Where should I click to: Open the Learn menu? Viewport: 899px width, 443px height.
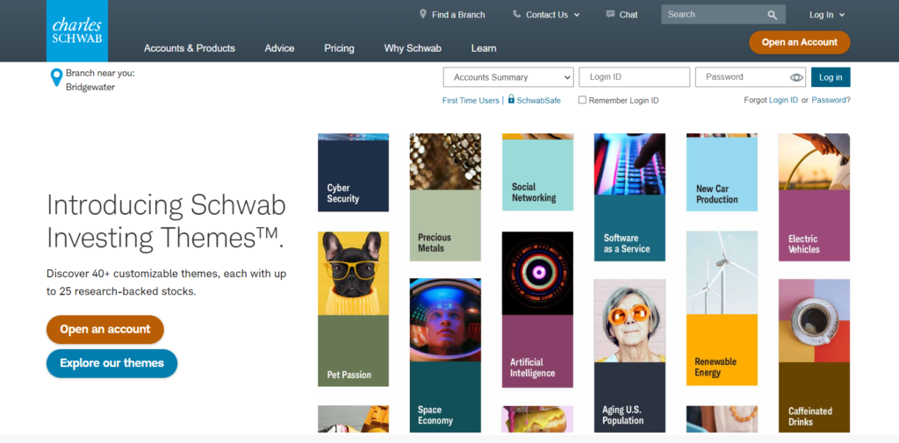click(484, 48)
